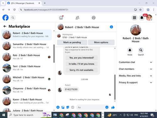Open Terri - 2 Beds 1 Bath House chat
Viewport: 157px width, 118px height.
[26, 68]
